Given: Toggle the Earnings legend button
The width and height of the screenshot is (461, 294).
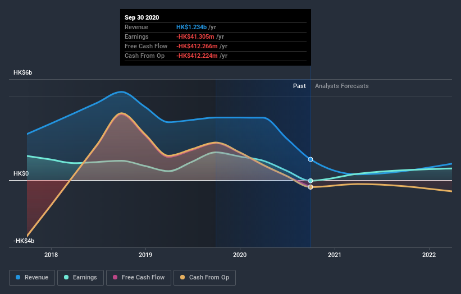Looking at the screenshot, I should 80,278.
